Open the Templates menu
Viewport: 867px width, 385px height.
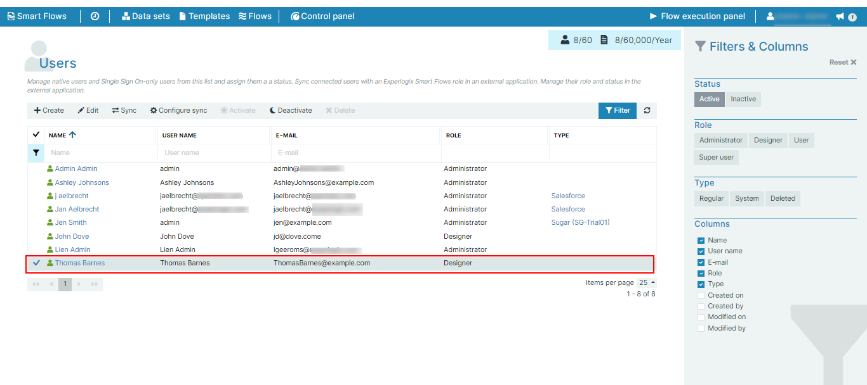(x=204, y=16)
